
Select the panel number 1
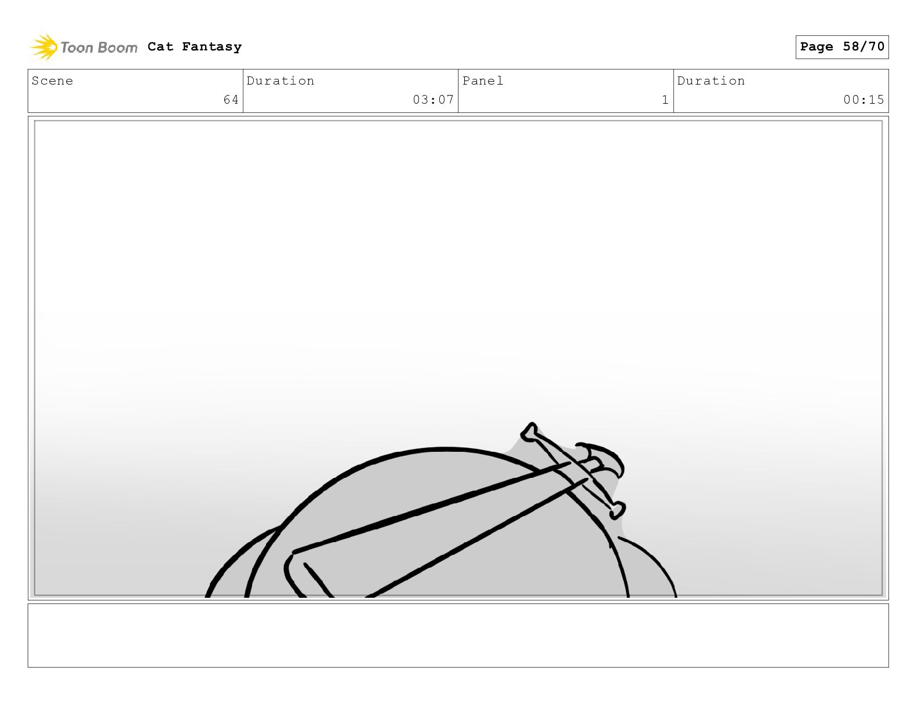click(665, 100)
